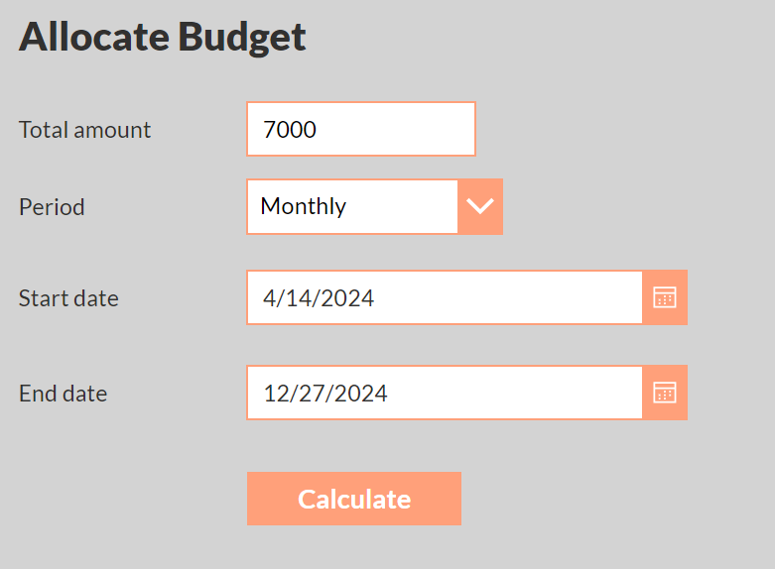Show calendar popup beside 12/27/2024
This screenshot has height=569, width=775.
pyautogui.click(x=665, y=393)
